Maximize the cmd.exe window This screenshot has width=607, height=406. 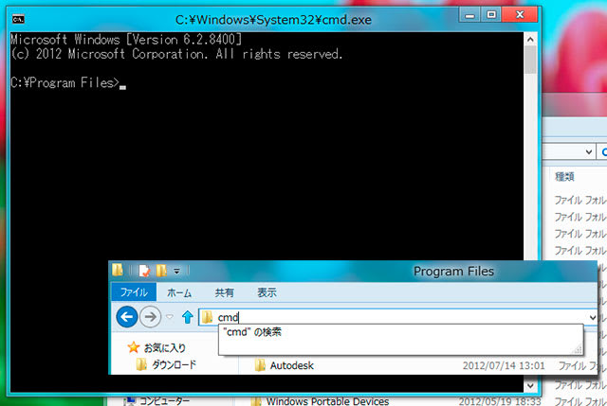(491, 15)
